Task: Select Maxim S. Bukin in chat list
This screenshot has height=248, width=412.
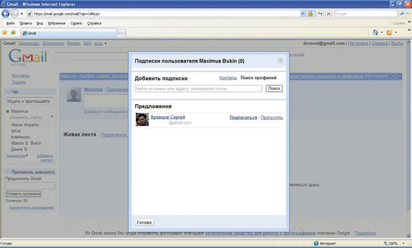Action: (26, 144)
